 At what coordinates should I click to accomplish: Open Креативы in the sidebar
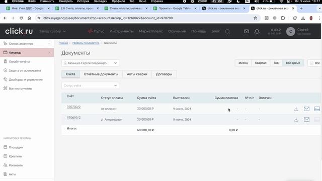click(16, 156)
